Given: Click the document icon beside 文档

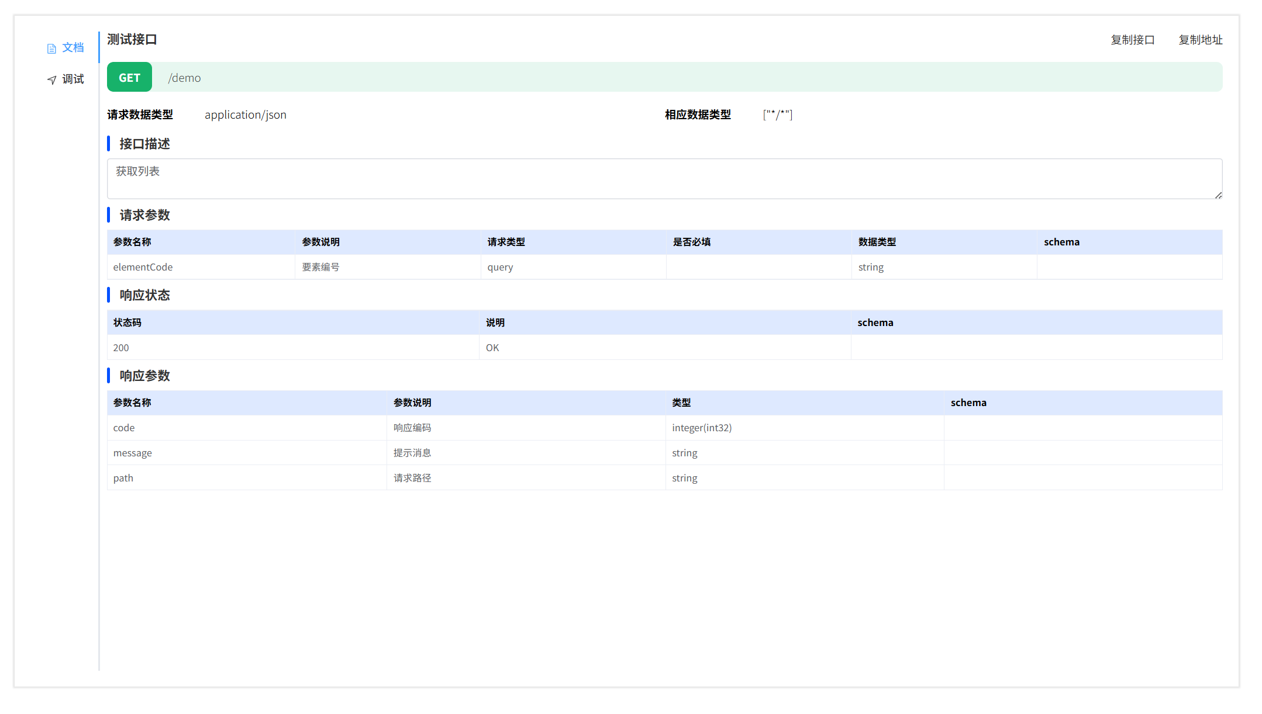Looking at the screenshot, I should [x=51, y=48].
